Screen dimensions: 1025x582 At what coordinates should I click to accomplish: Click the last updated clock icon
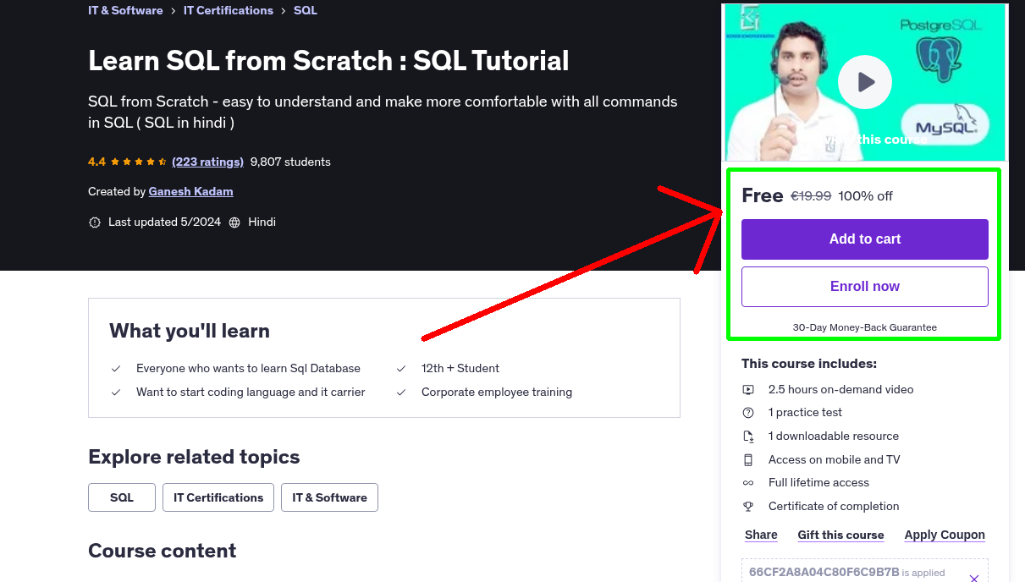point(94,222)
